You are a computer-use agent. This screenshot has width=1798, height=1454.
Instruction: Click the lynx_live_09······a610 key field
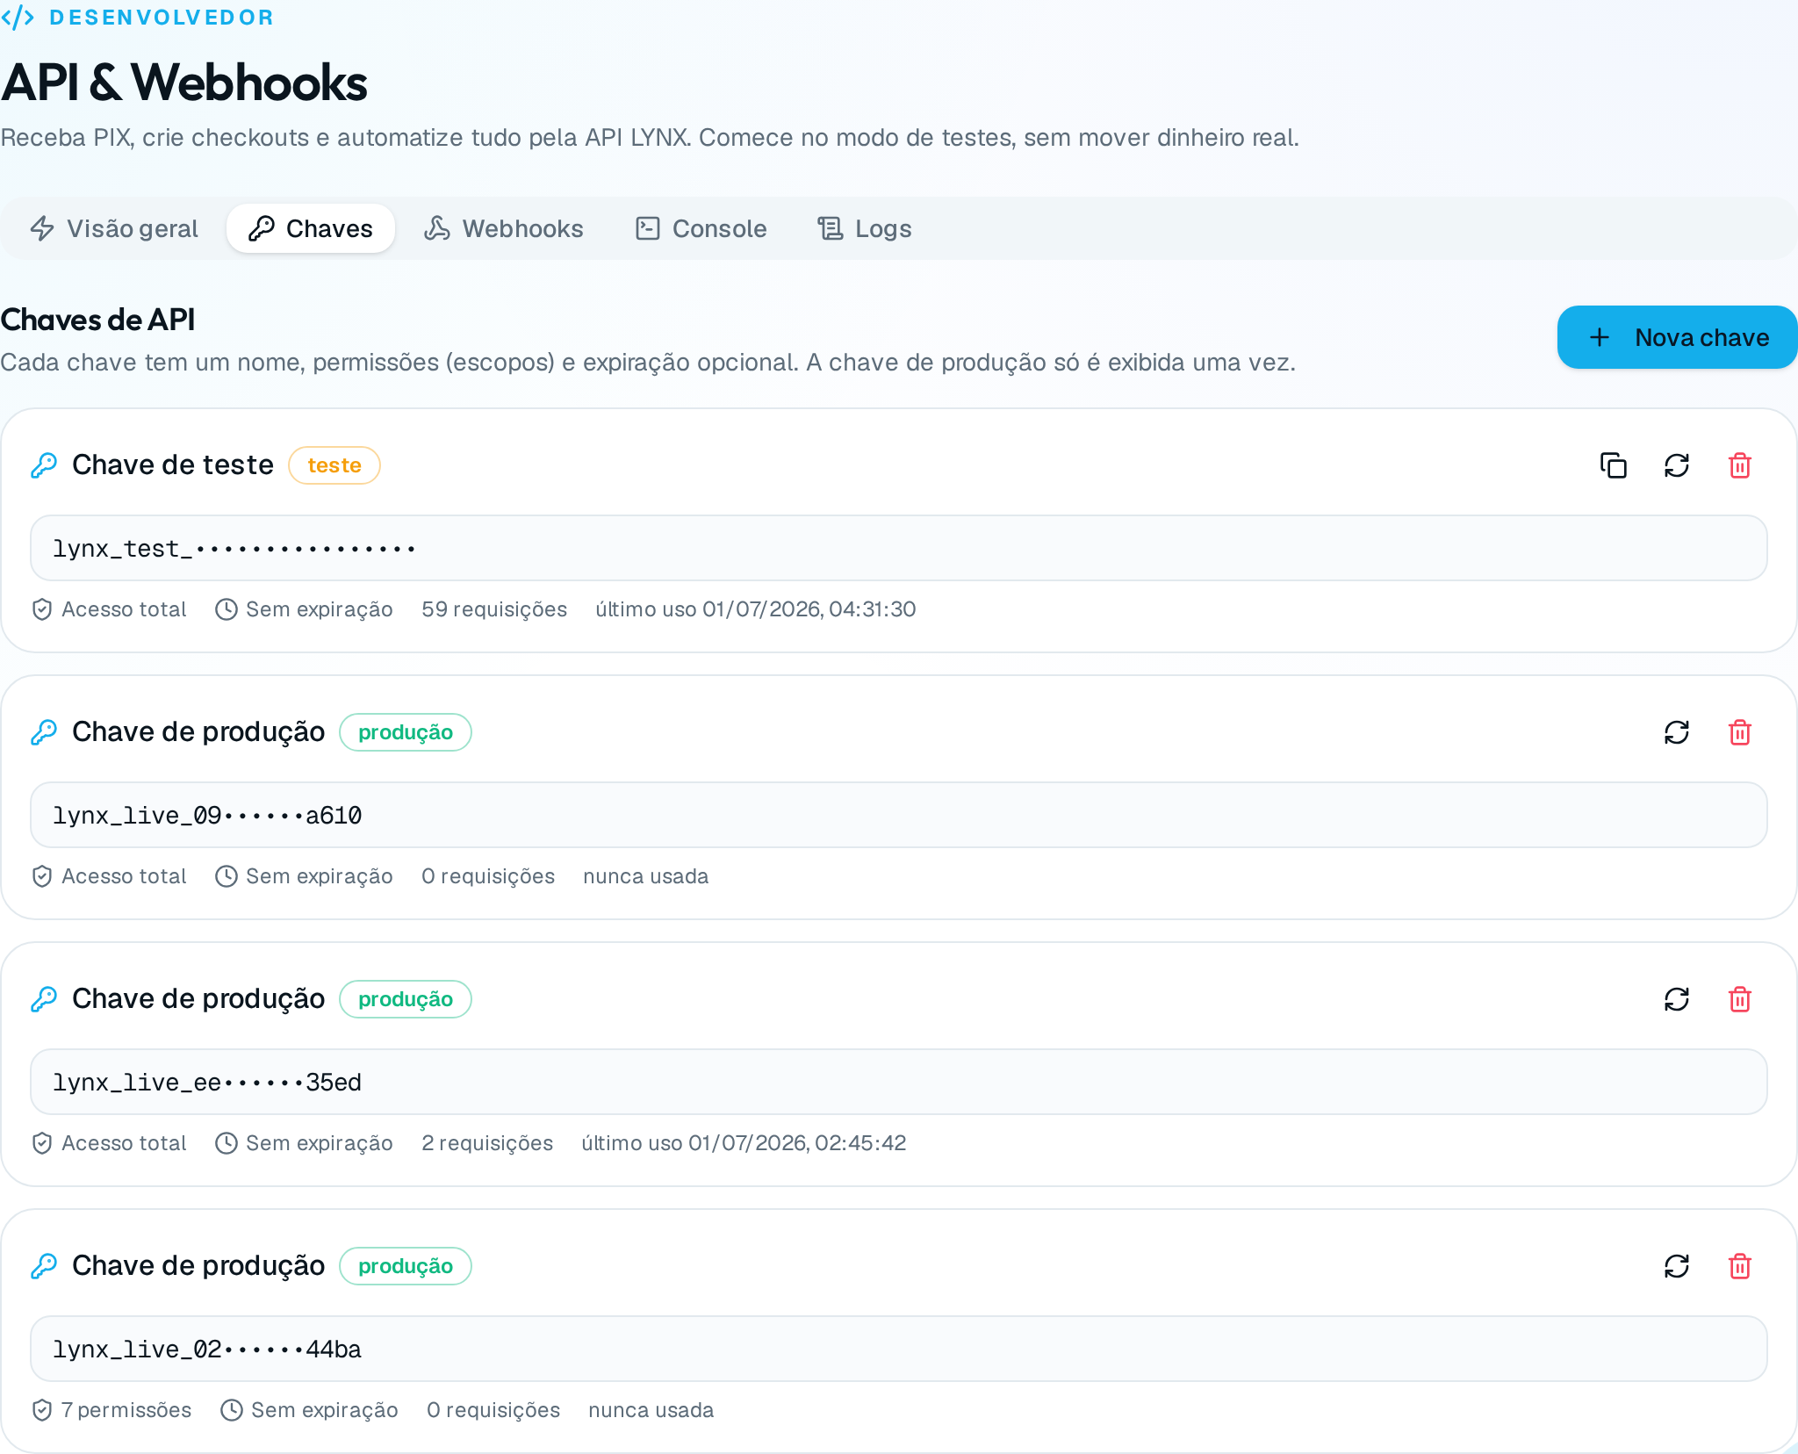(899, 815)
